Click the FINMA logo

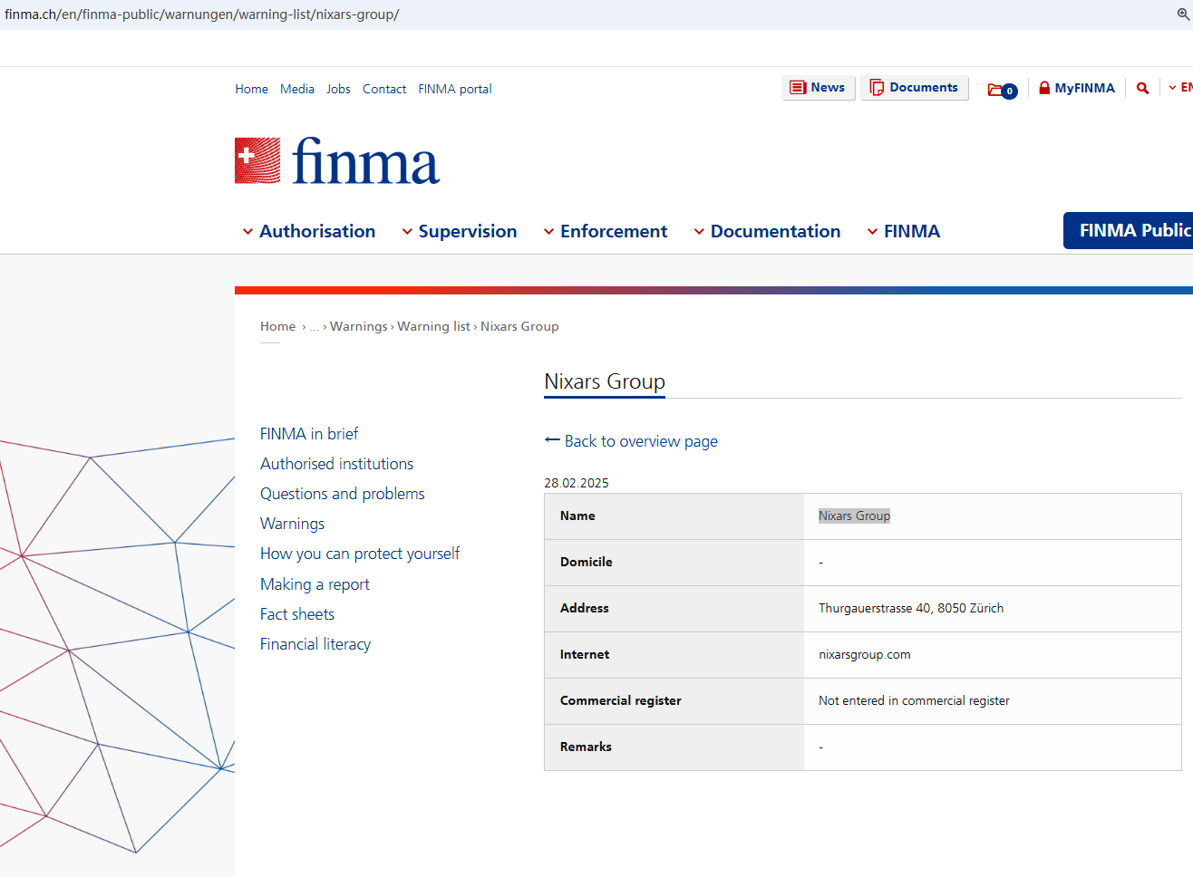pyautogui.click(x=337, y=161)
